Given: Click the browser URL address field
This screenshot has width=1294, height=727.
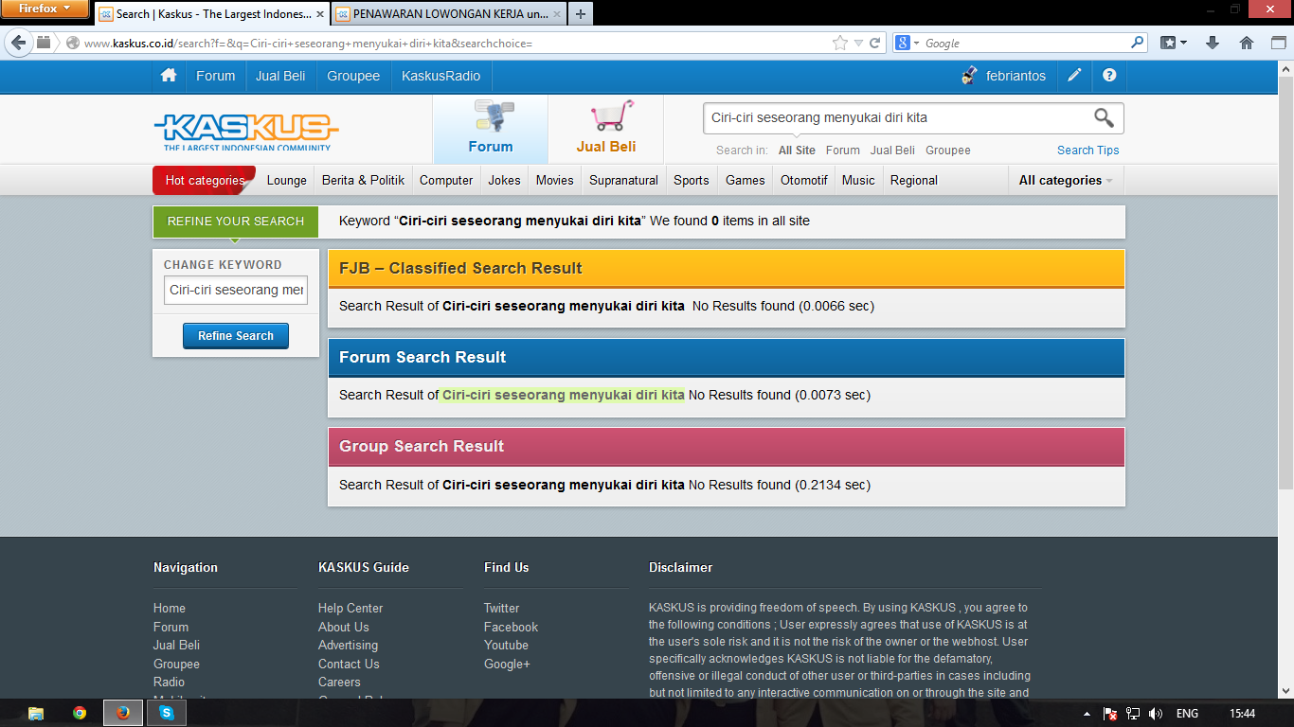Looking at the screenshot, I should 455,44.
